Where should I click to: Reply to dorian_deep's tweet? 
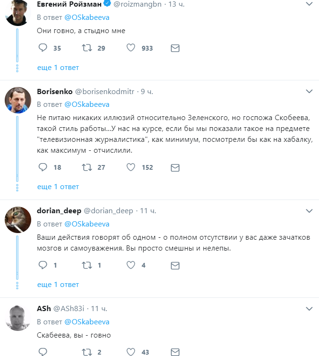[x=43, y=265]
